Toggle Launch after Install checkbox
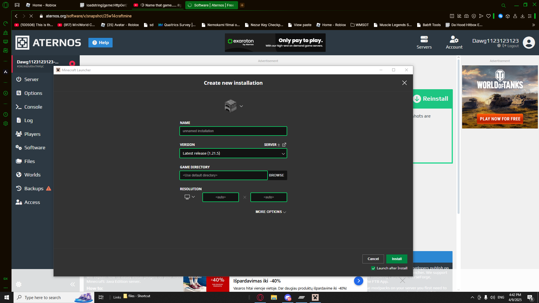Image resolution: width=539 pixels, height=303 pixels. (x=373, y=268)
